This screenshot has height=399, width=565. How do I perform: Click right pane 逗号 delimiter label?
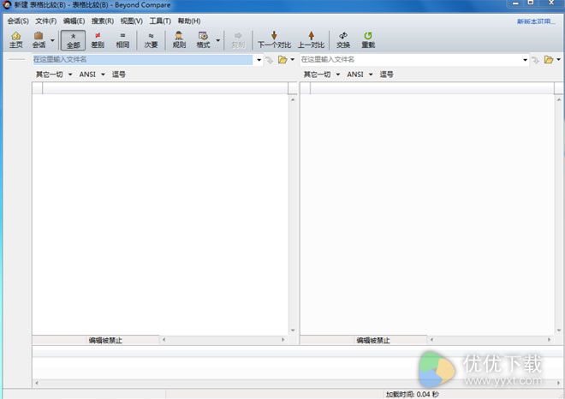(x=387, y=74)
